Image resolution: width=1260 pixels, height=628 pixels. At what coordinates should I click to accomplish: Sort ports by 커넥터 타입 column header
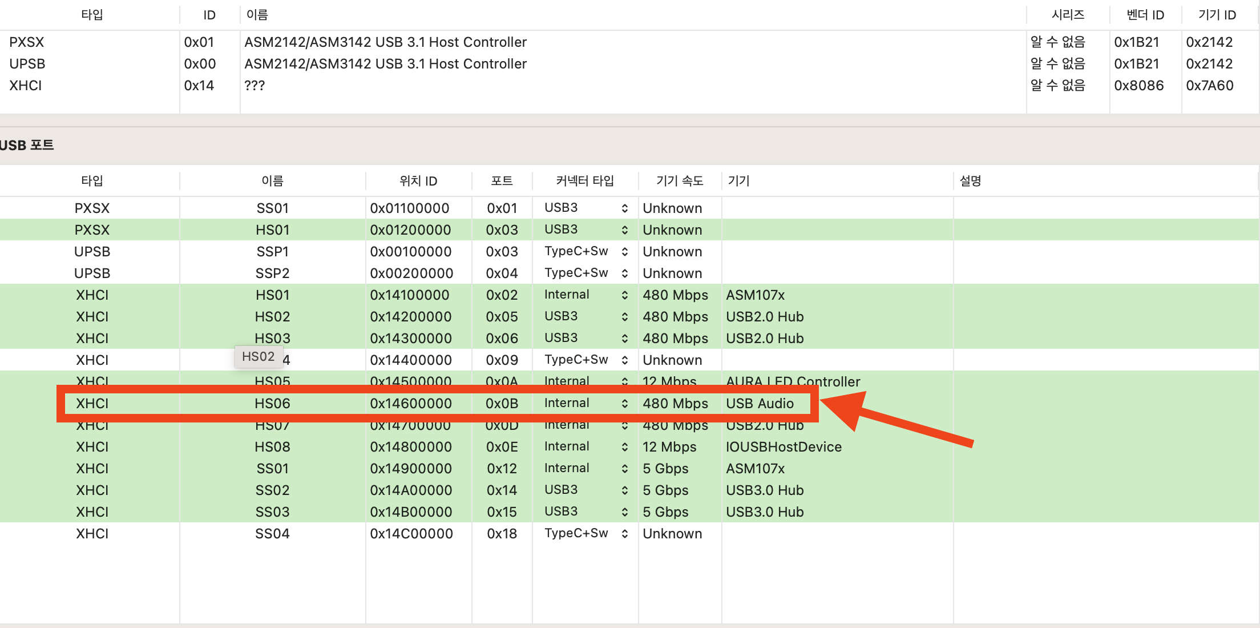tap(585, 181)
